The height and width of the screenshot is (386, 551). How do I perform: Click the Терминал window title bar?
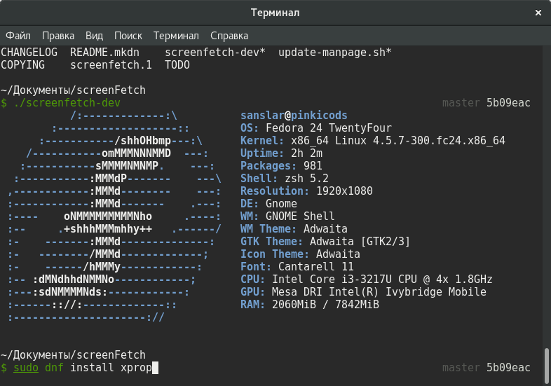(x=275, y=13)
